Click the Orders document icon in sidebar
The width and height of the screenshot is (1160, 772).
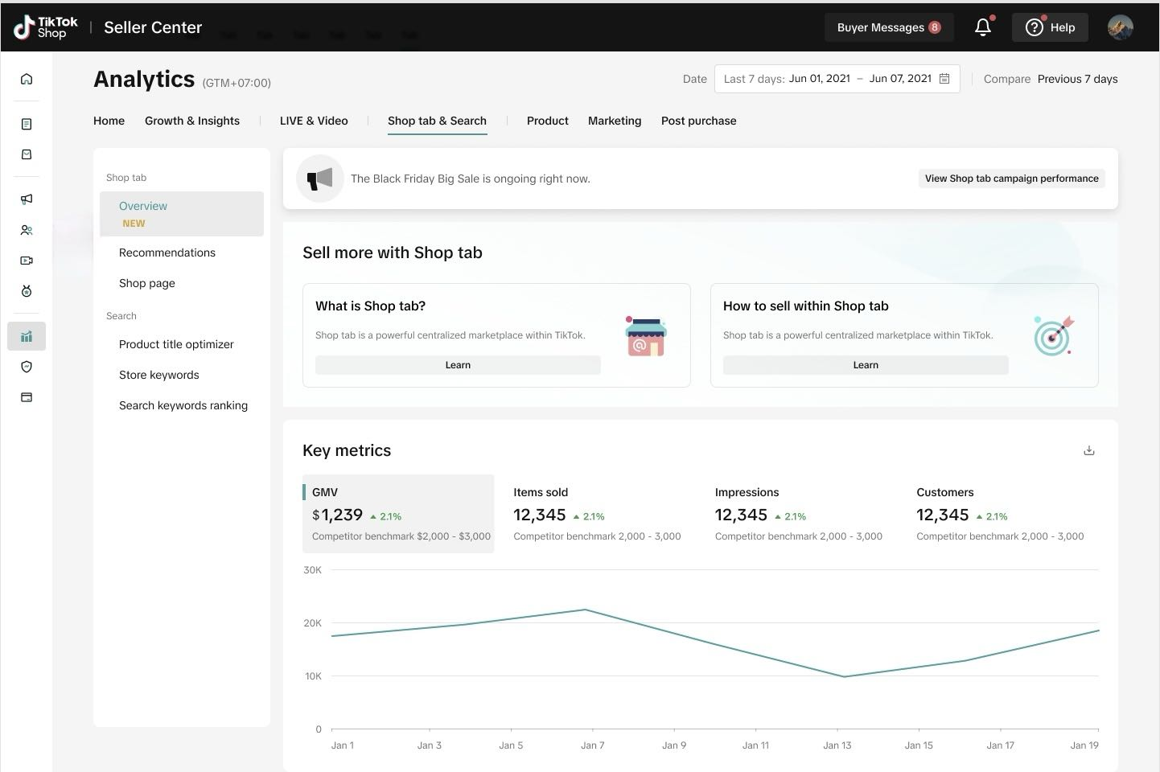click(x=27, y=124)
